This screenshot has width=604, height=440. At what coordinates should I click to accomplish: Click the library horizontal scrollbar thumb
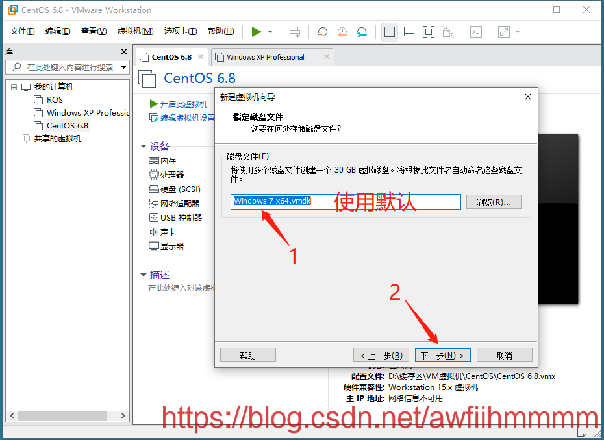click(x=62, y=416)
